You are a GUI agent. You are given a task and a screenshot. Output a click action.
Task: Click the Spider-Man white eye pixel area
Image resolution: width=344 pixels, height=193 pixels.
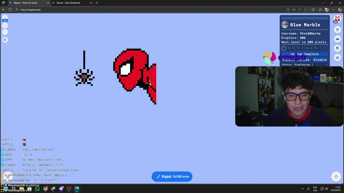point(126,69)
